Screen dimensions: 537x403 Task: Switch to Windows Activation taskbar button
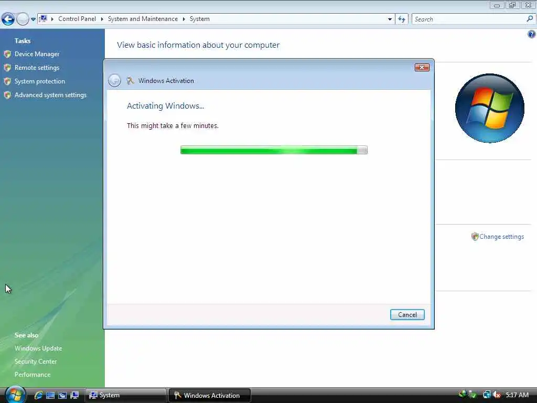click(x=210, y=395)
